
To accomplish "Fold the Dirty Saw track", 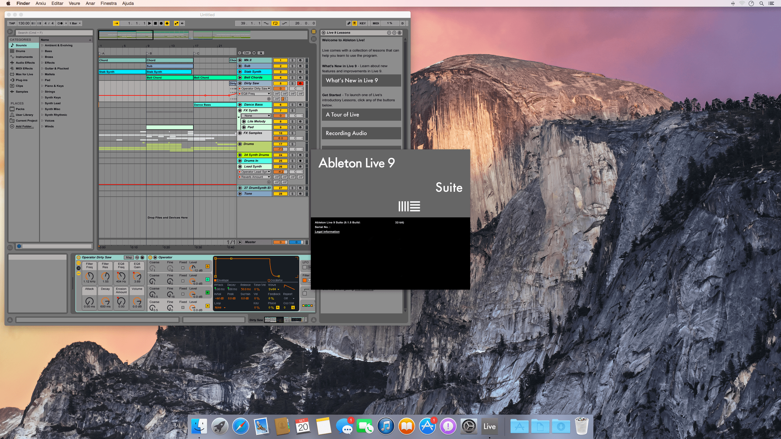I will (240, 83).
